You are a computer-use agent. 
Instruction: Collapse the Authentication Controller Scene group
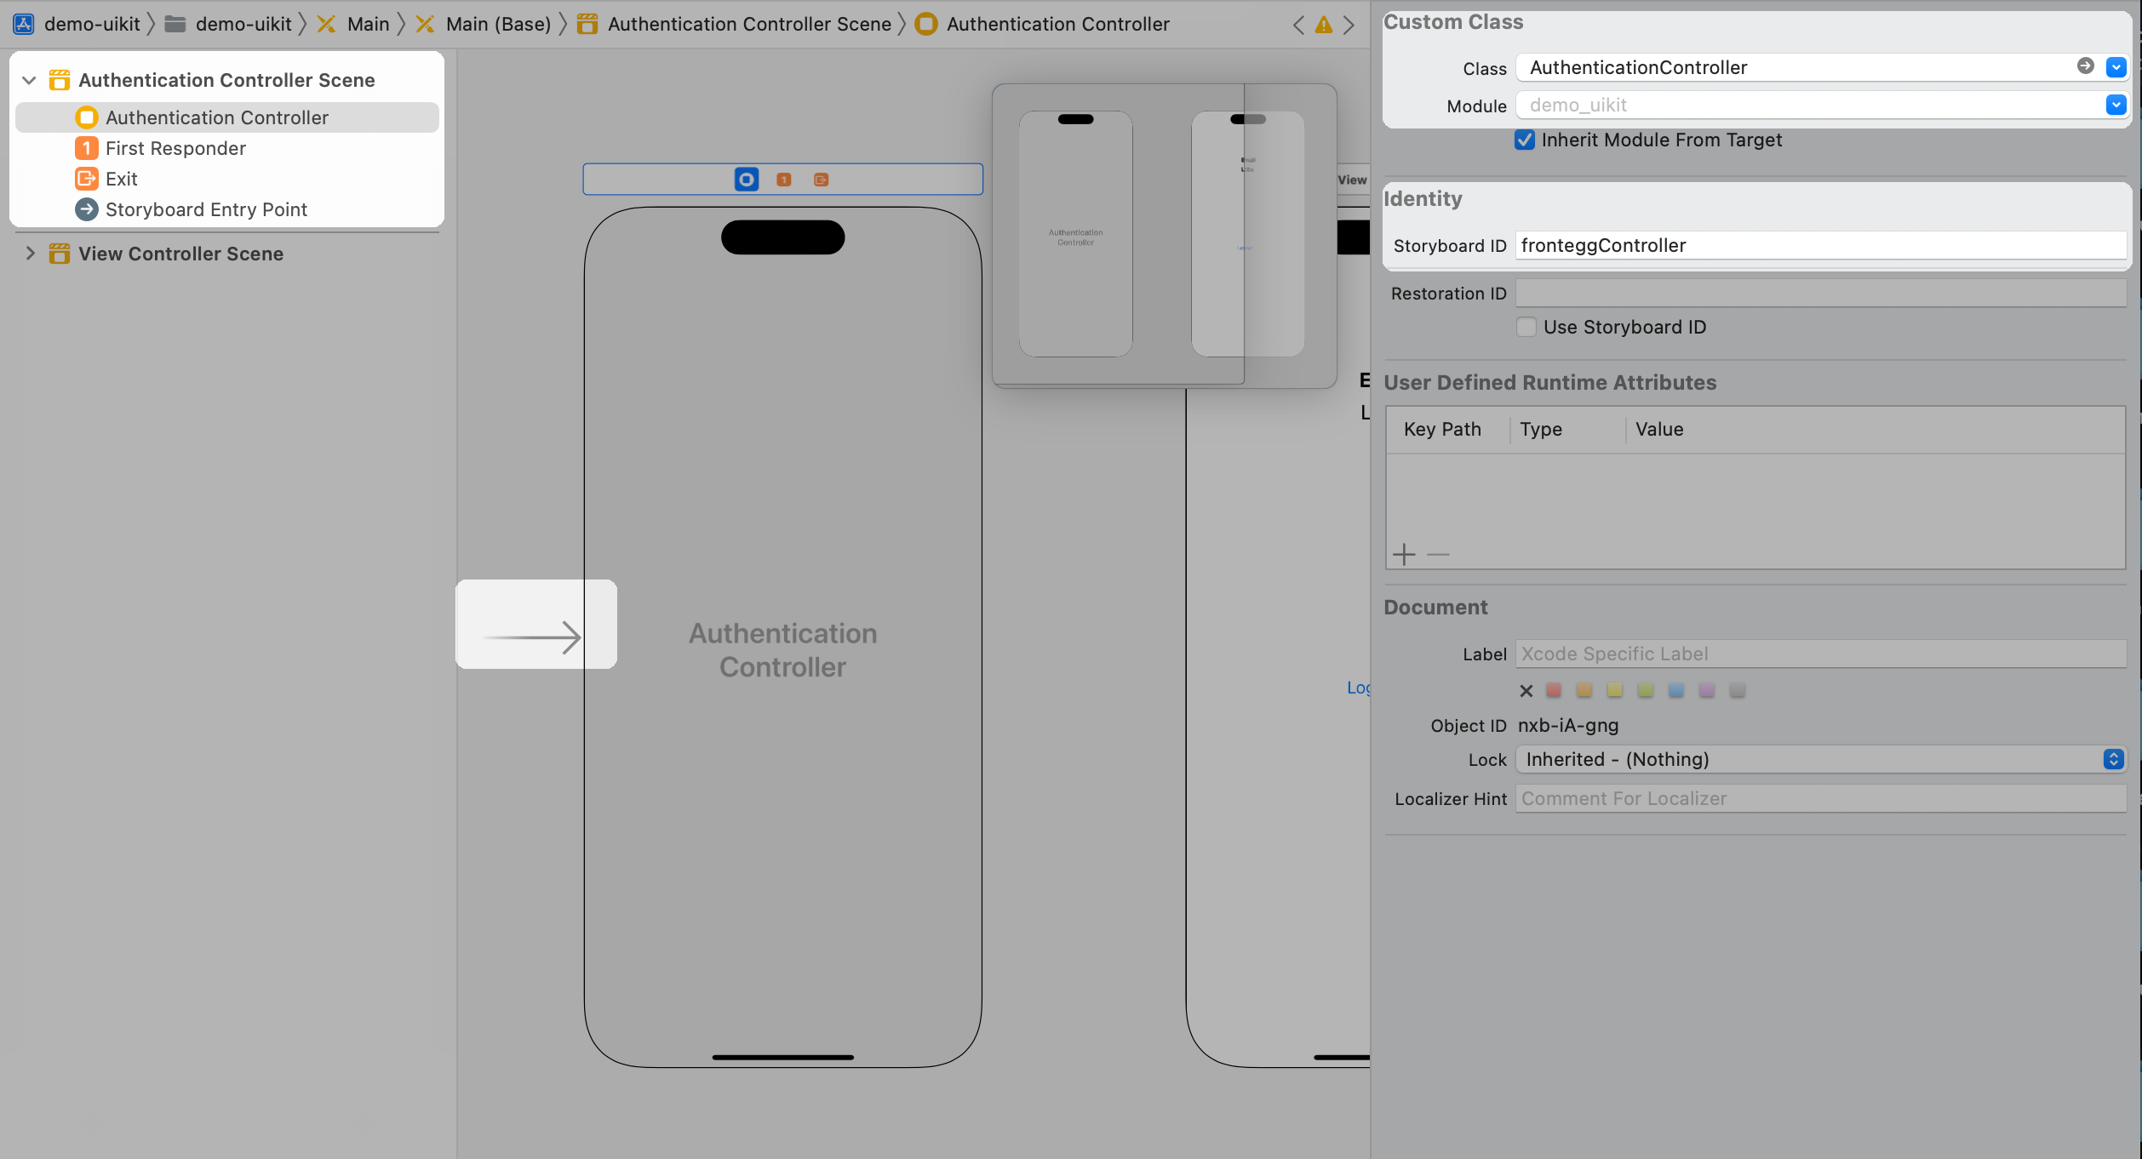tap(29, 80)
